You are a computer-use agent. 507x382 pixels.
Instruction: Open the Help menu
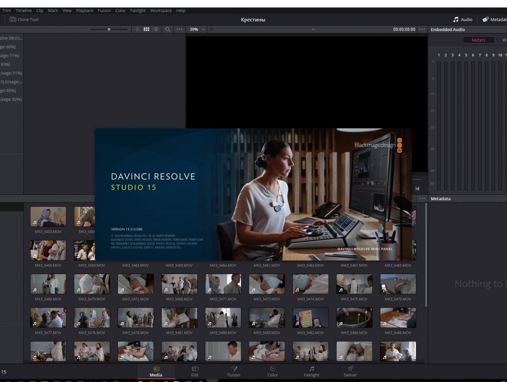coord(181,11)
